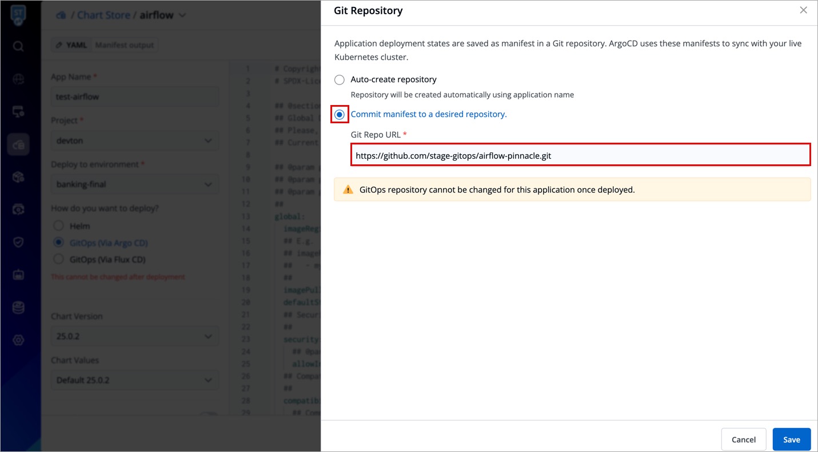Click the globe icon in sidebar
Screen dimensions: 818x452
18,79
